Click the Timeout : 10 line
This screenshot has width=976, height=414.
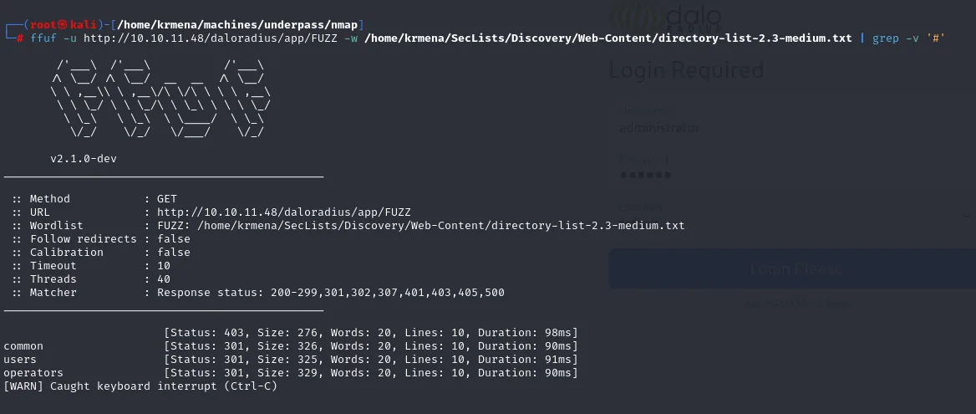tap(91, 266)
